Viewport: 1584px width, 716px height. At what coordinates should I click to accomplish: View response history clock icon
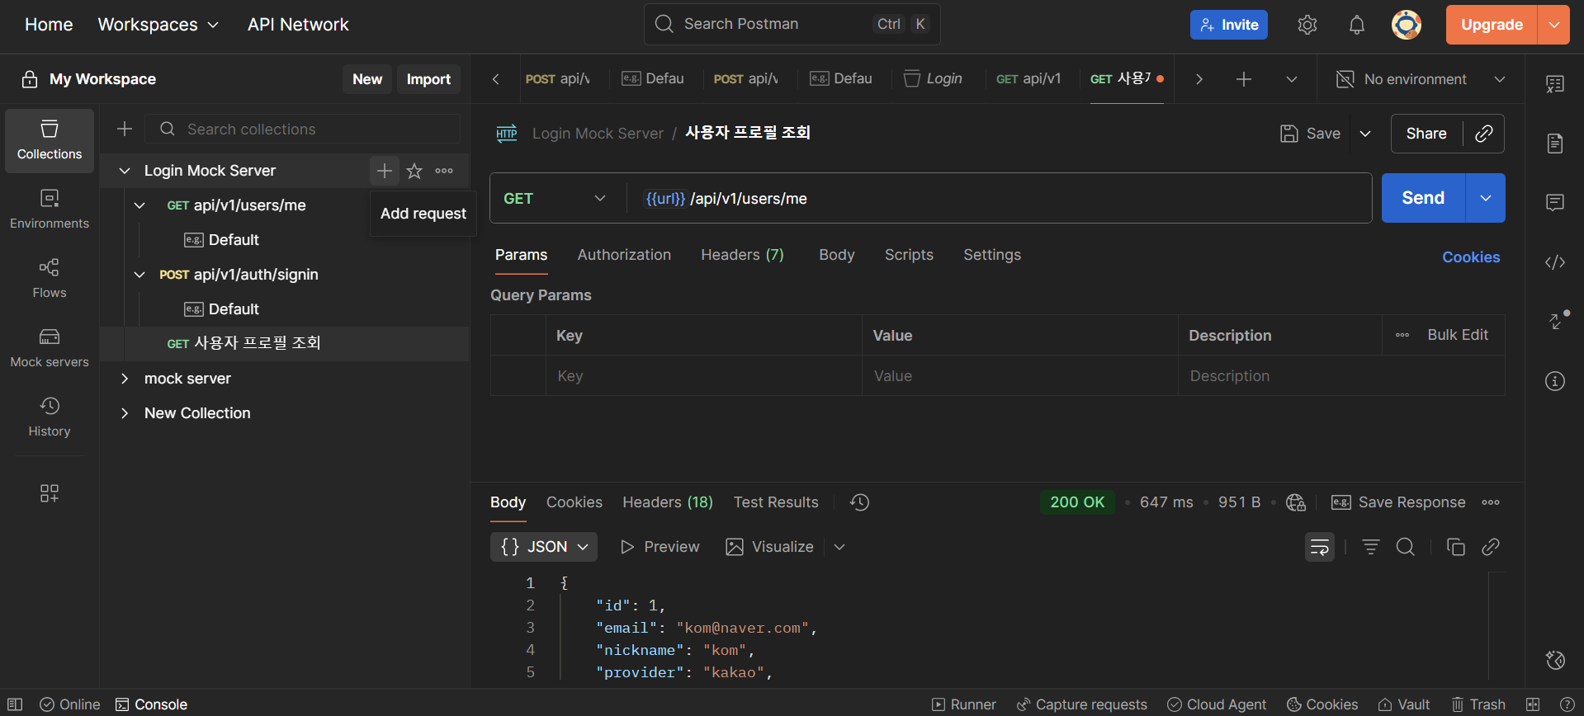click(859, 502)
